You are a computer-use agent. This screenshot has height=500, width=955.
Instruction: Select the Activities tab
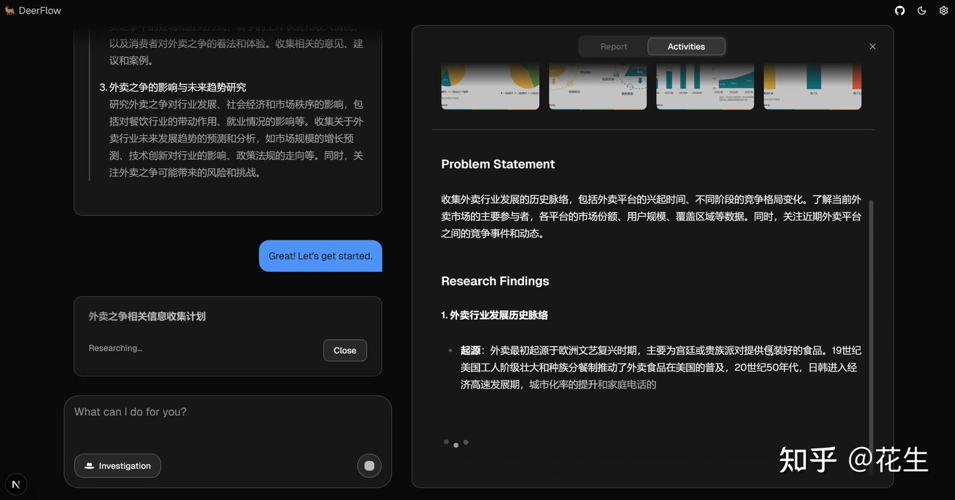(686, 45)
